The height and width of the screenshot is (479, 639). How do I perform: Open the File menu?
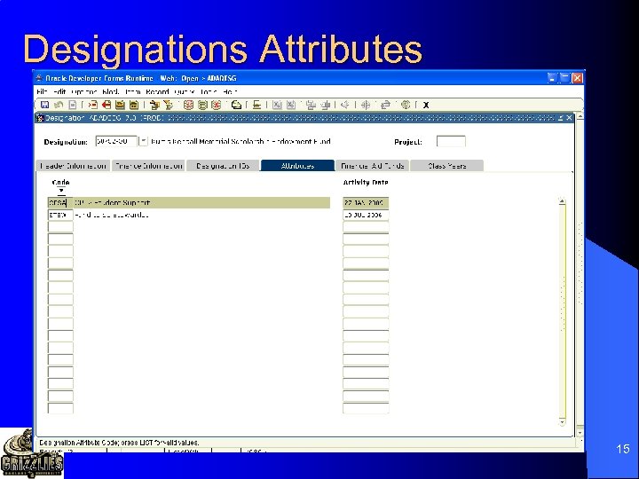(x=42, y=91)
